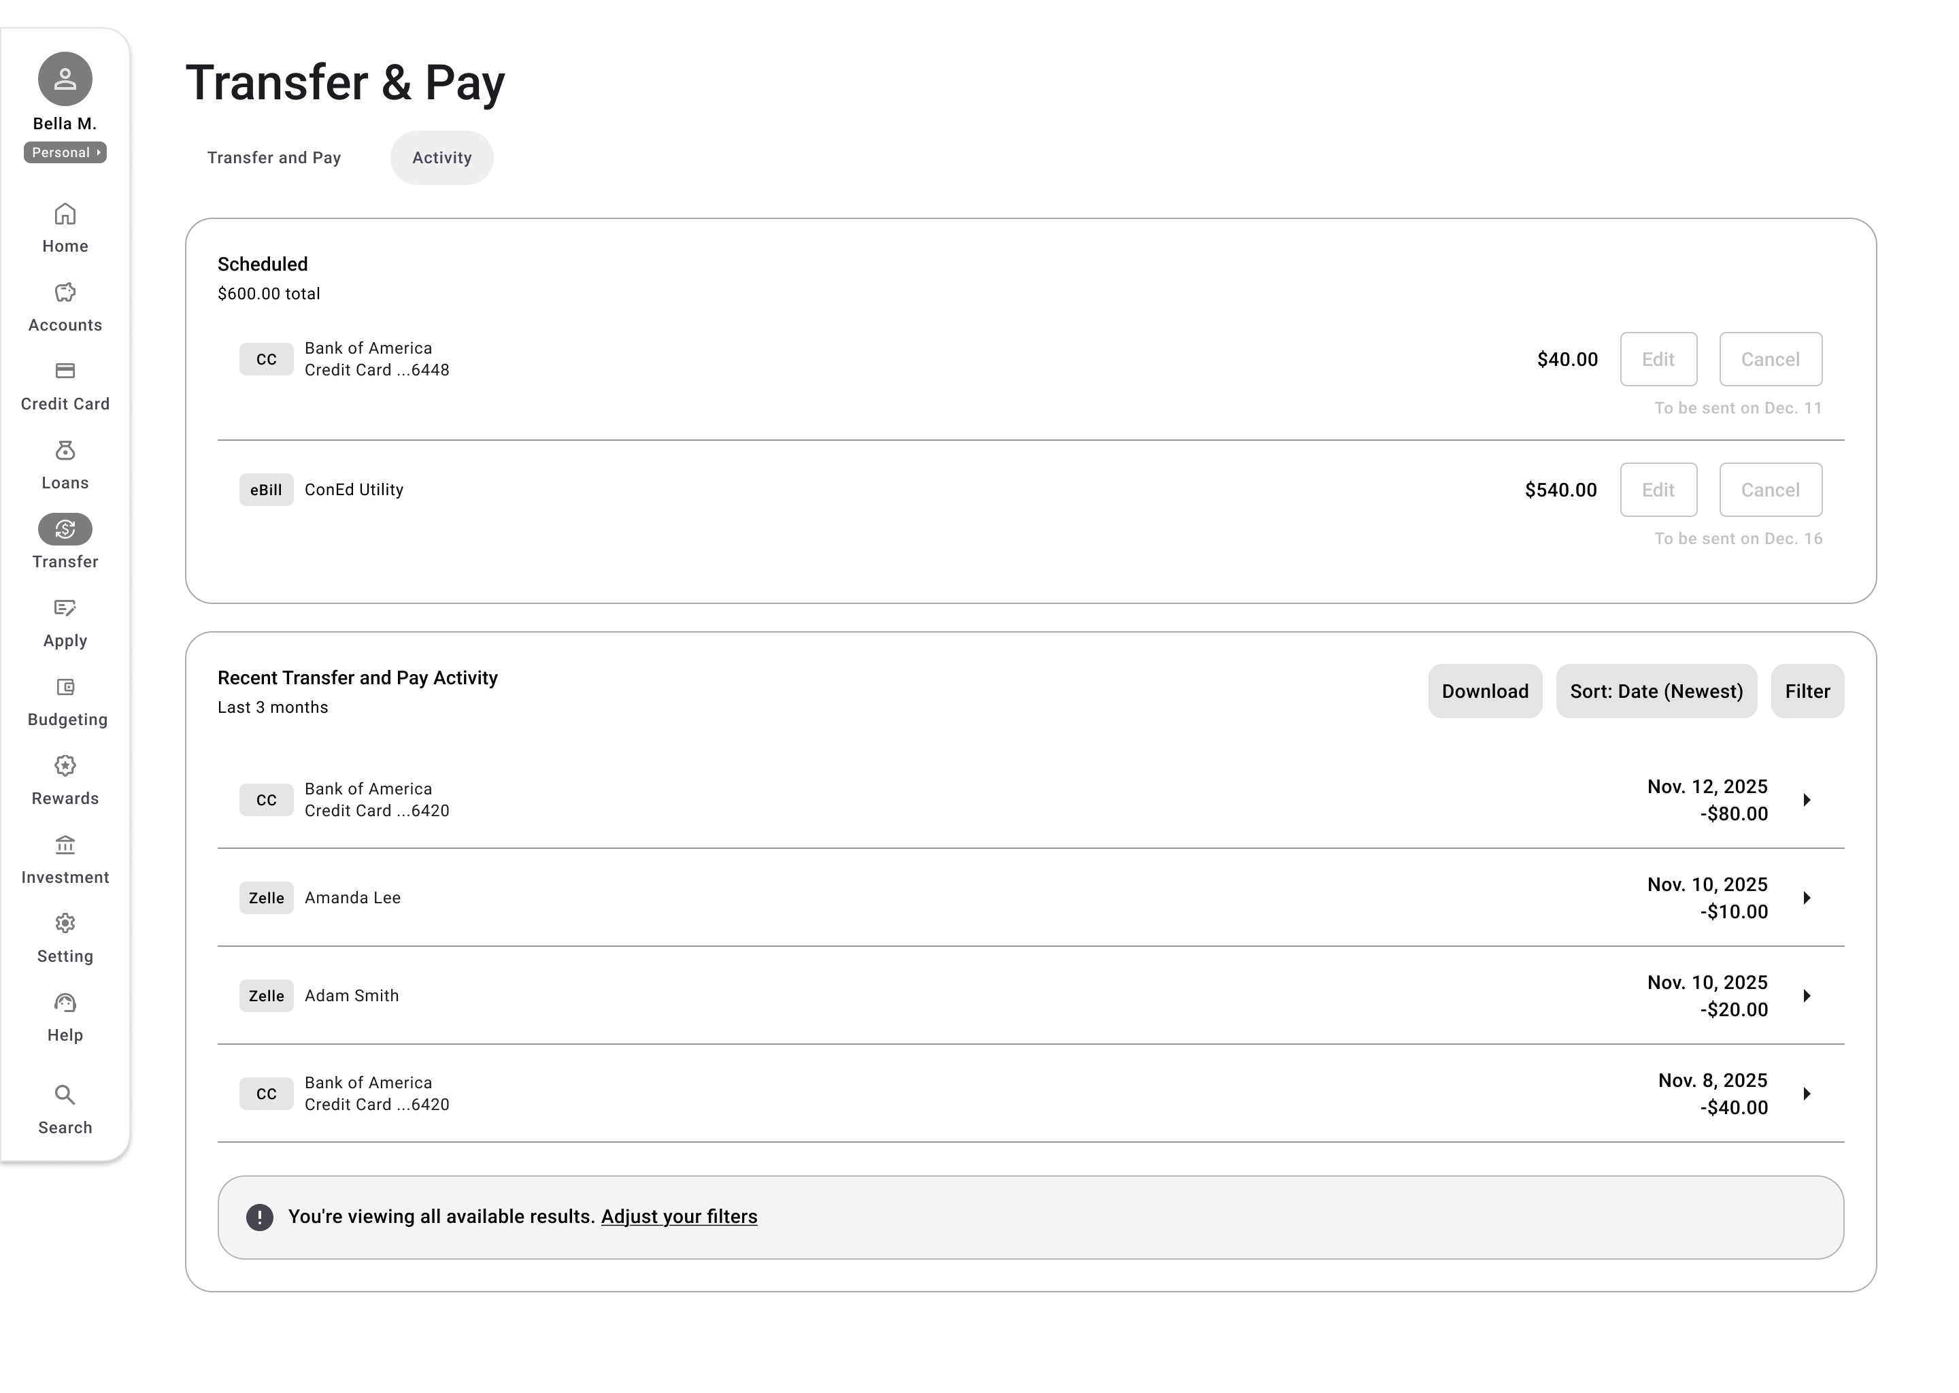Select the Activity tab
Image resolution: width=1959 pixels, height=1393 pixels.
(441, 158)
